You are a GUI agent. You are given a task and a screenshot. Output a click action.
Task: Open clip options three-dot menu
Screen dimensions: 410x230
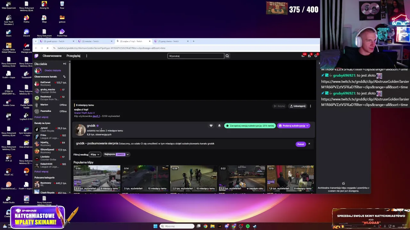(x=310, y=106)
